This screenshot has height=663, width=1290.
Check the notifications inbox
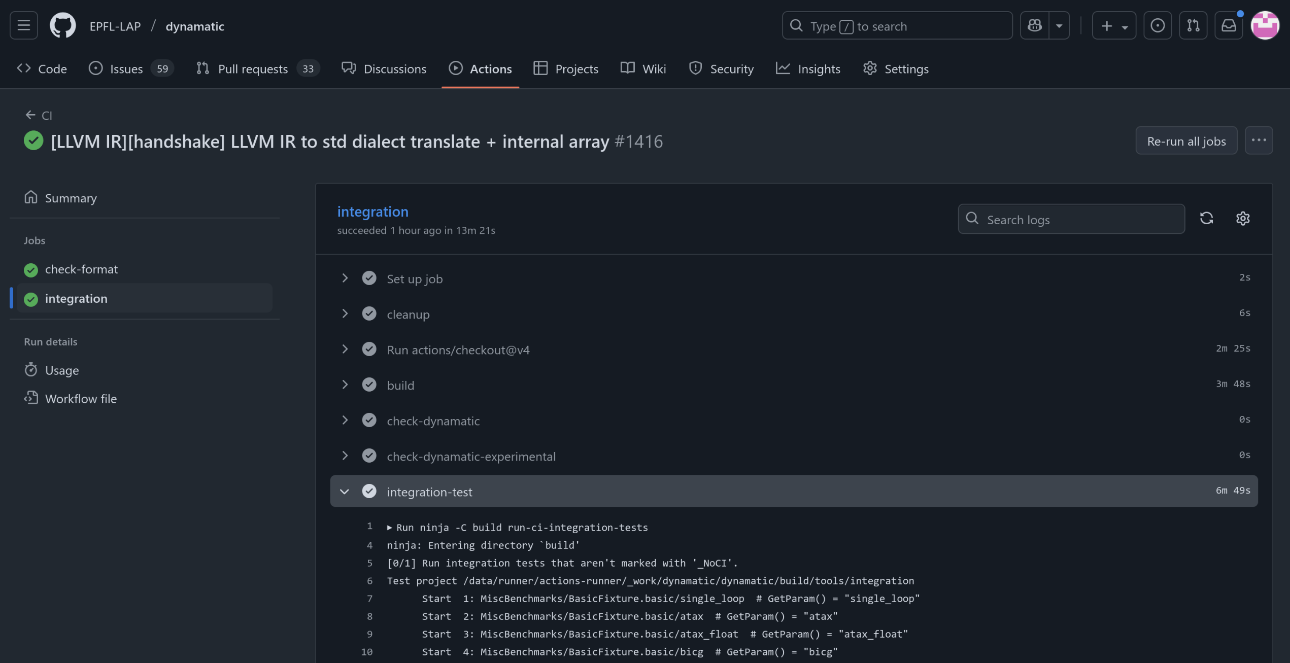click(1229, 25)
